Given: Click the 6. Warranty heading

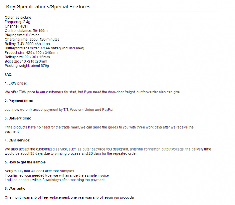Looking at the screenshot, I should coord(15,189).
